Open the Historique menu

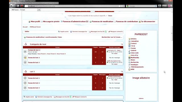tap(35, 3)
